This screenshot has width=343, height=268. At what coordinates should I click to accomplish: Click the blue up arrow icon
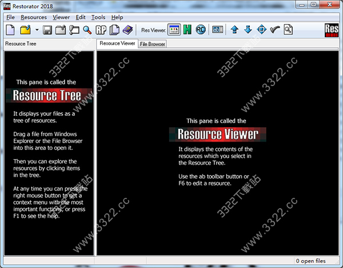234,29
